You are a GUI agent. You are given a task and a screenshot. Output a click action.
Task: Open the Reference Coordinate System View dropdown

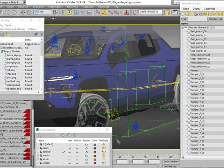click(45, 12)
